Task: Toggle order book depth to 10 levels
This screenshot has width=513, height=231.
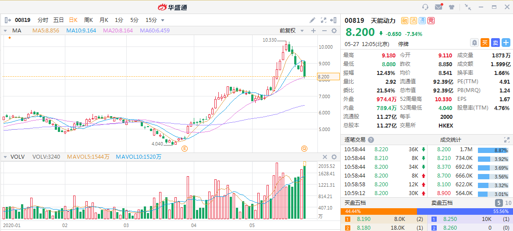Action: [508, 203]
